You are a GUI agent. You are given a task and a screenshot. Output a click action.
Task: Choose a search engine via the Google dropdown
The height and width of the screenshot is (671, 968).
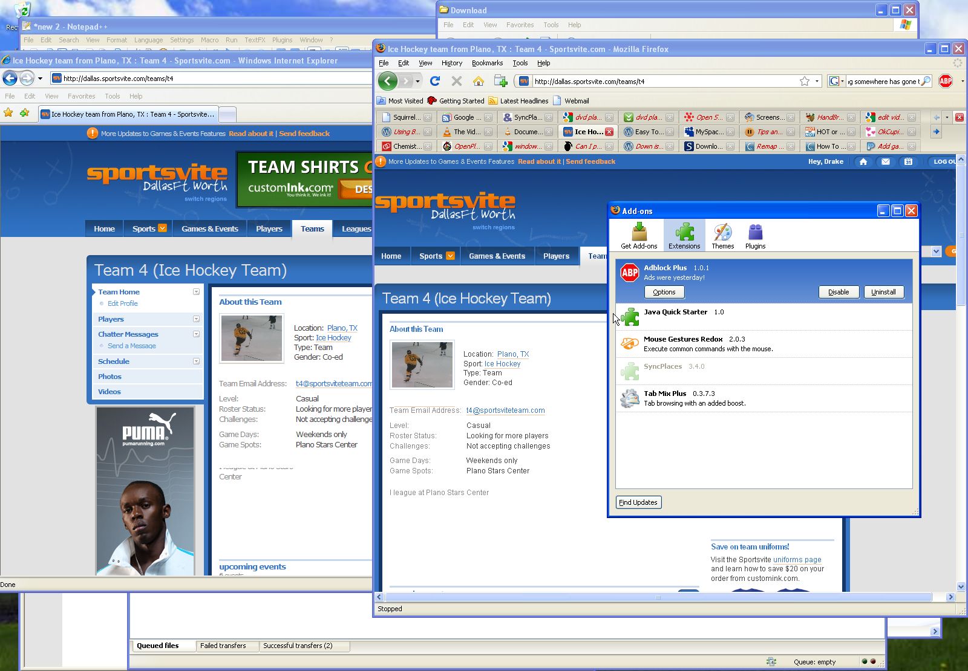(x=837, y=81)
